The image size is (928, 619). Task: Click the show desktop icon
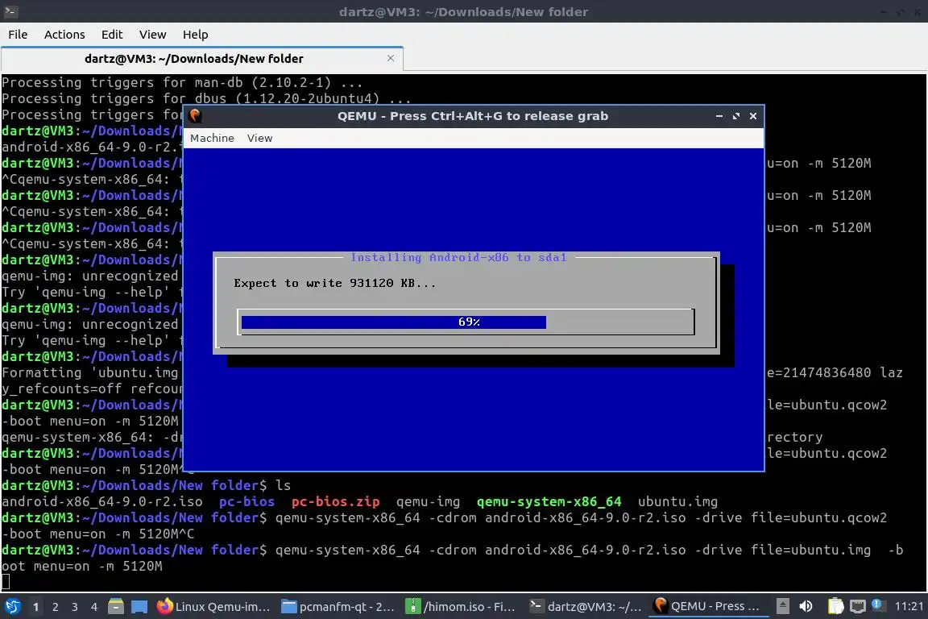pos(139,607)
